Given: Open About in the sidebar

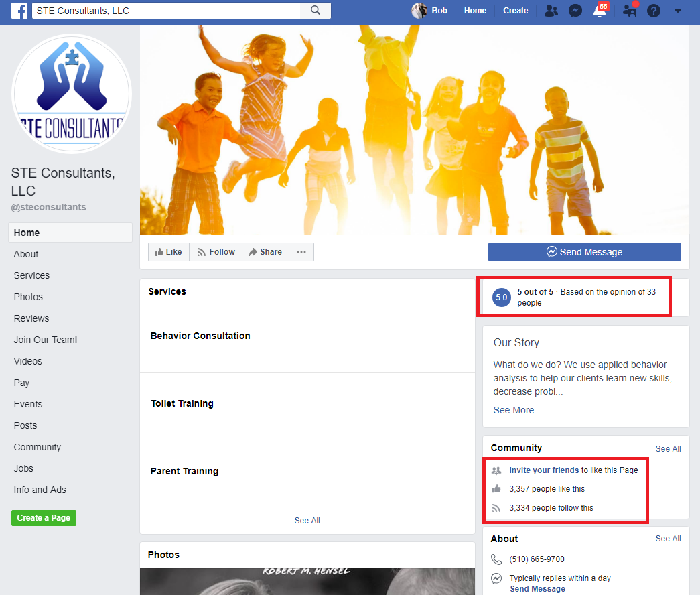Looking at the screenshot, I should [26, 254].
